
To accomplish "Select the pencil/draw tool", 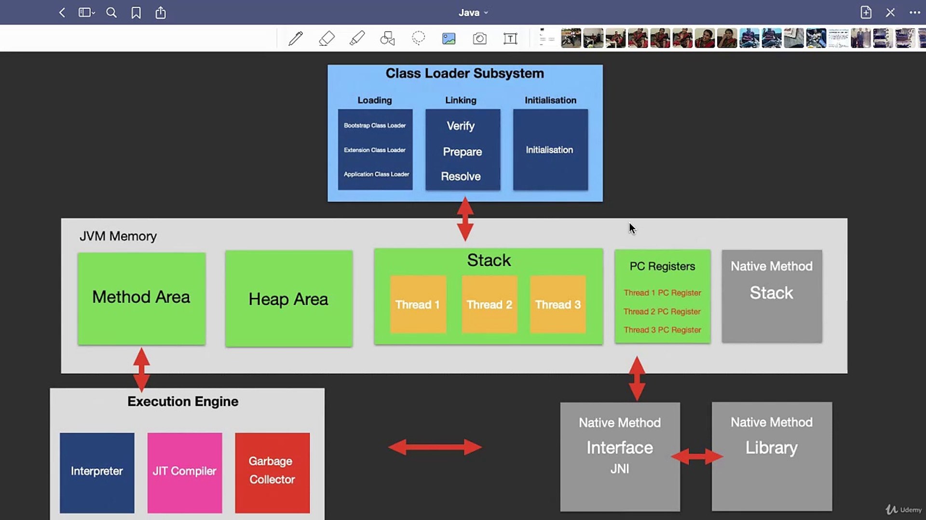I will click(x=296, y=38).
